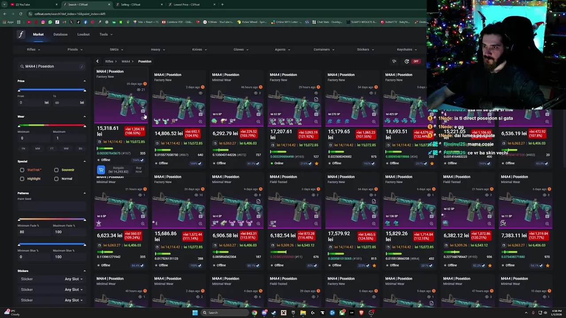Select the FT wear preset

point(52,148)
